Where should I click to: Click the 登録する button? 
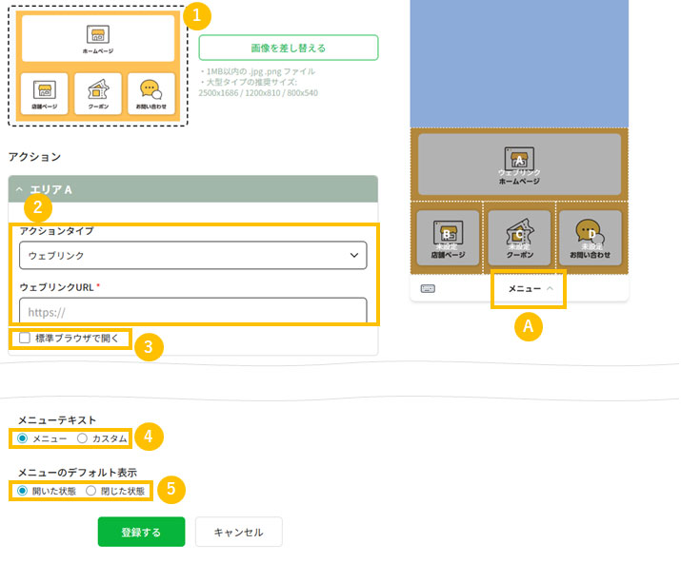point(141,532)
